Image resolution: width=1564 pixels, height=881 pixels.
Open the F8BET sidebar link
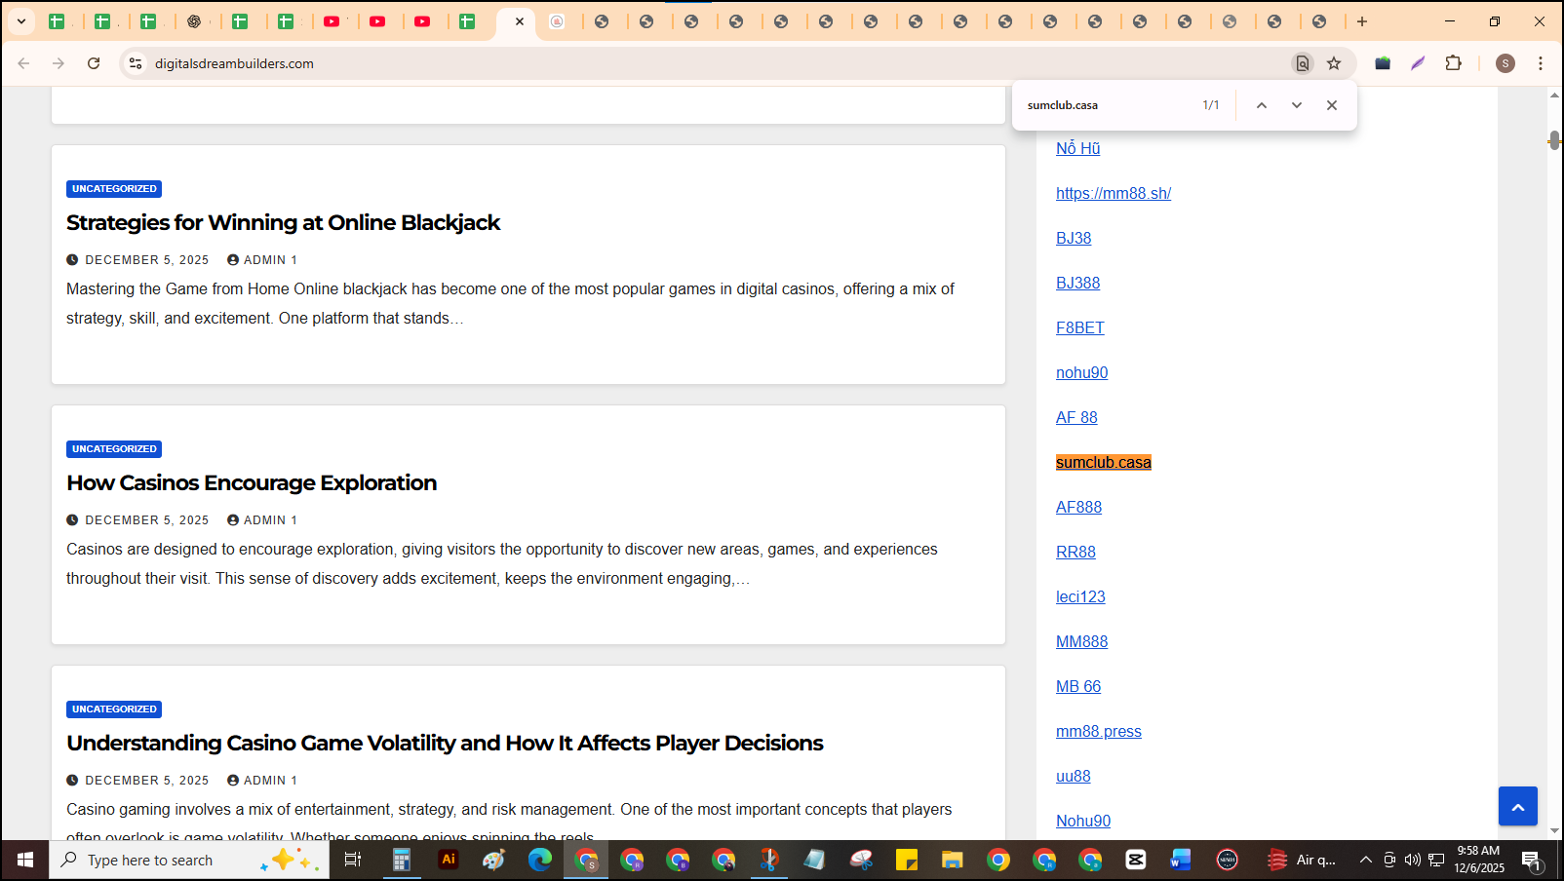click(x=1080, y=327)
